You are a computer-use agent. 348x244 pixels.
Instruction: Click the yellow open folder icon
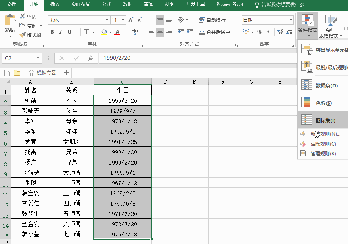point(17,73)
